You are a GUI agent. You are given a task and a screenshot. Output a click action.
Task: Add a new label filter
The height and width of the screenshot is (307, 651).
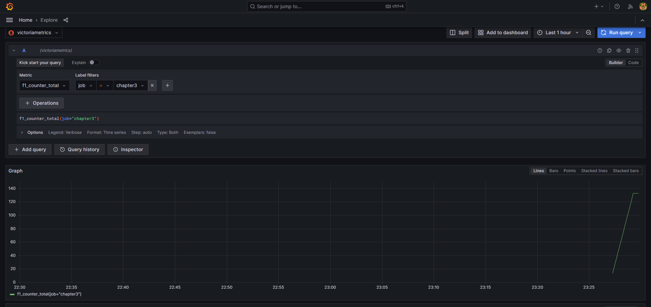167,85
